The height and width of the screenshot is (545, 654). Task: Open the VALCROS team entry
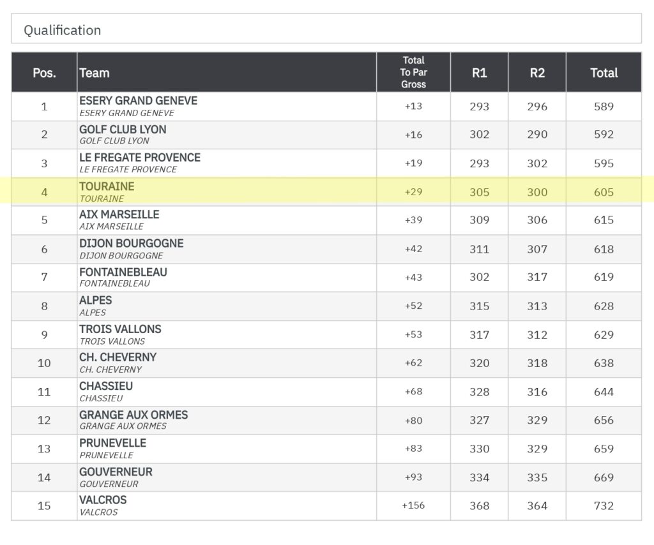[x=103, y=500]
